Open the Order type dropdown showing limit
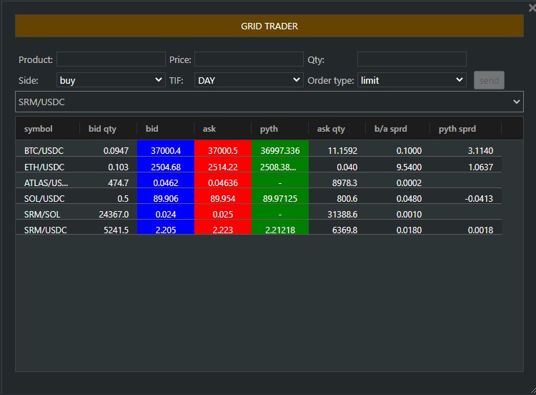Viewport: 536px width, 395px height. click(412, 80)
